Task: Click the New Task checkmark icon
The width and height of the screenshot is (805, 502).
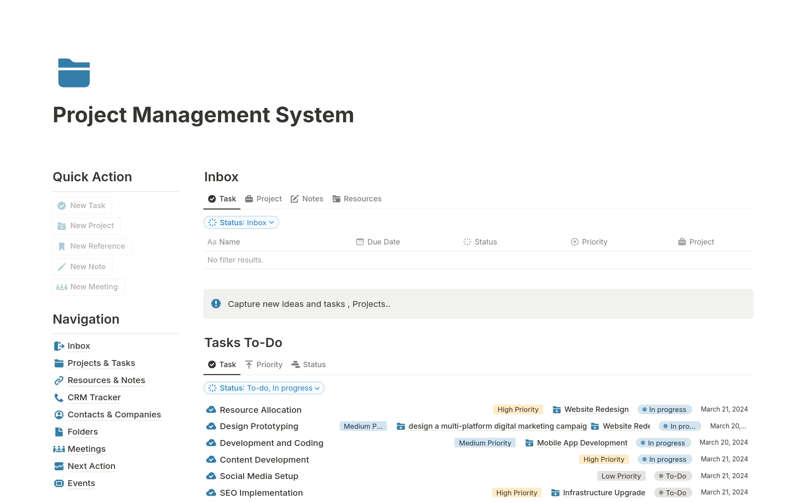Action: coord(61,206)
